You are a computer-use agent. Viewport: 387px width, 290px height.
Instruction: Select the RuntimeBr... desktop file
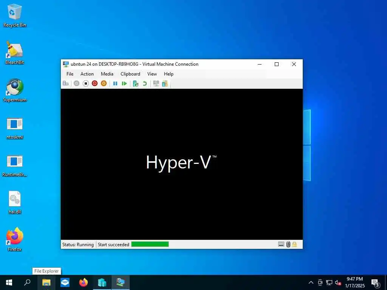coord(15,166)
